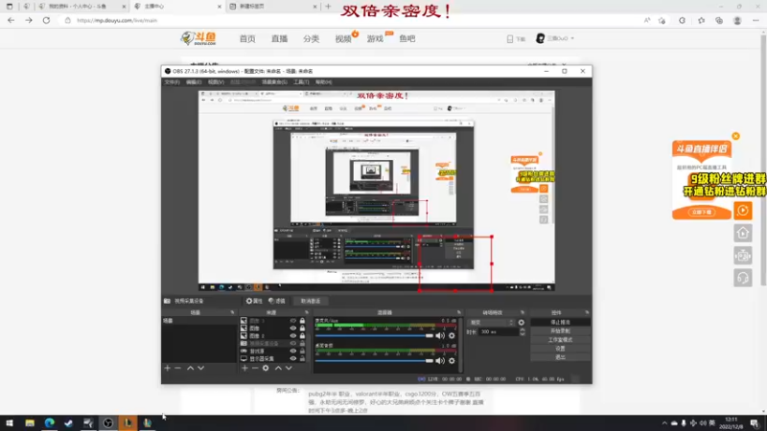
Task: Click the Douyu logo in the site header
Action: [198, 38]
